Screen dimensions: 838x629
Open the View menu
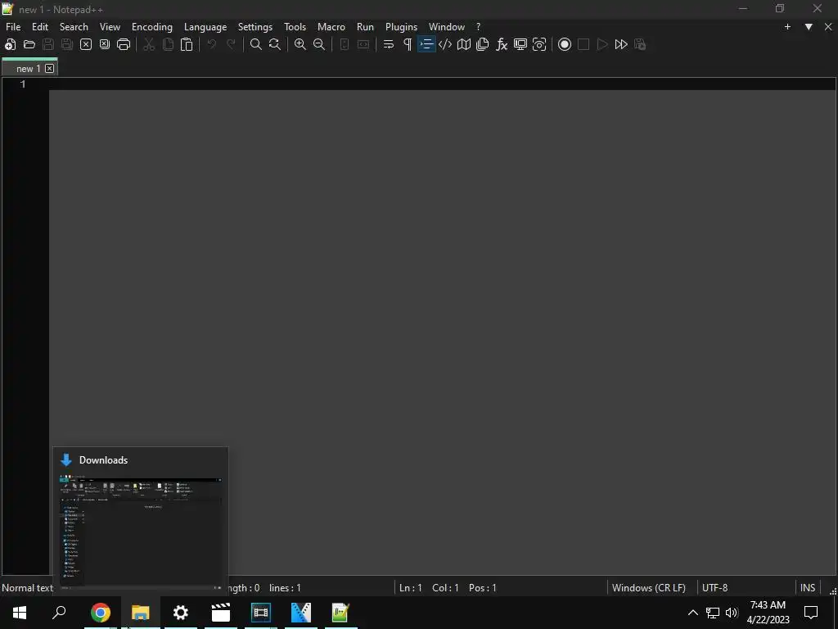[110, 27]
